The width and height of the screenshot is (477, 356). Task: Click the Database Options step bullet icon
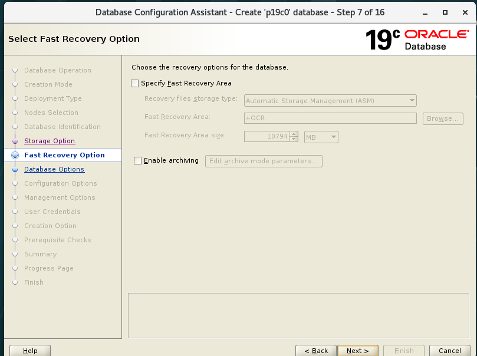pyautogui.click(x=15, y=169)
